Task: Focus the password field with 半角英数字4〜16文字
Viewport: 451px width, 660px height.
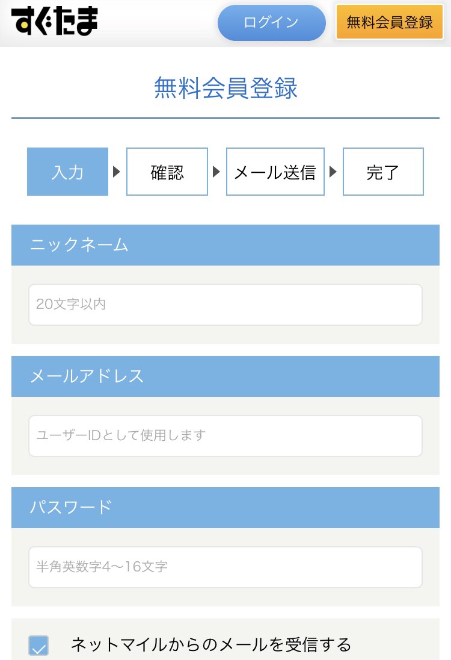Action: [x=226, y=567]
